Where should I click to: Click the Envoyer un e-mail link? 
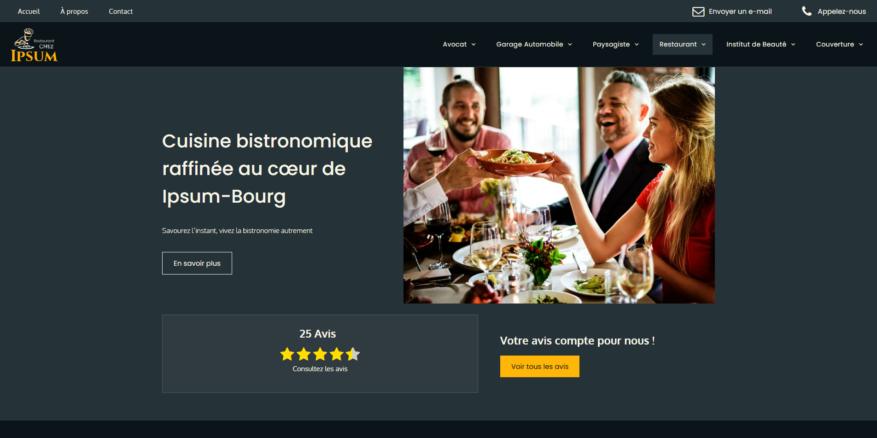tap(740, 11)
